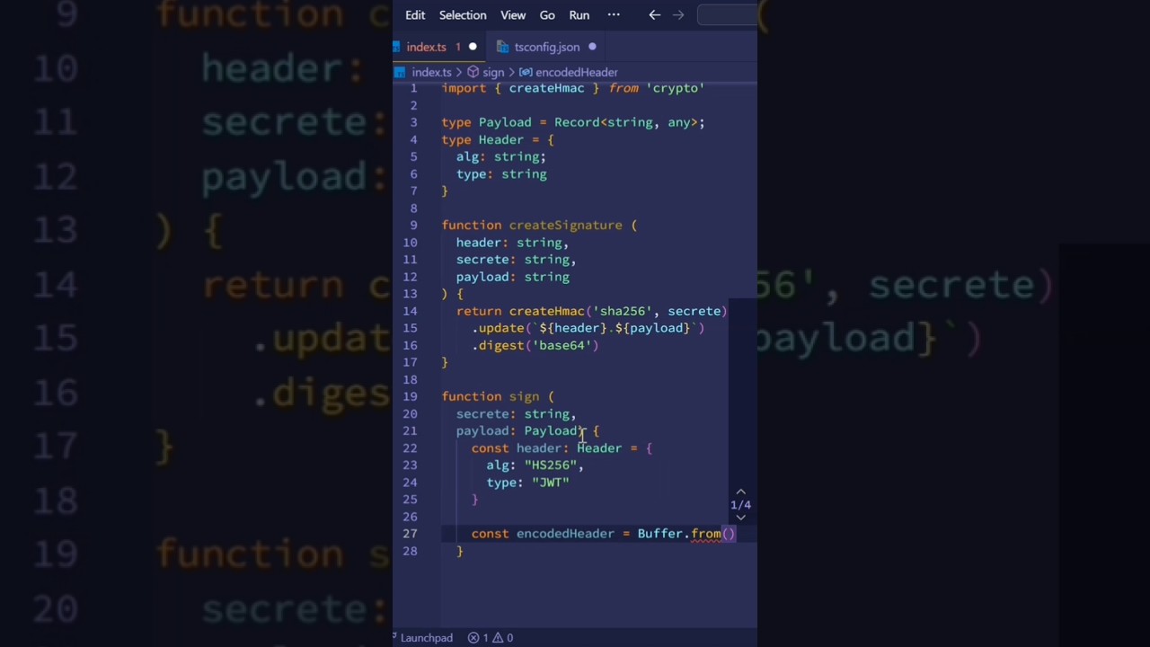Open Problems via the errors and warnings indicator
1150x647 pixels.
[x=491, y=638]
